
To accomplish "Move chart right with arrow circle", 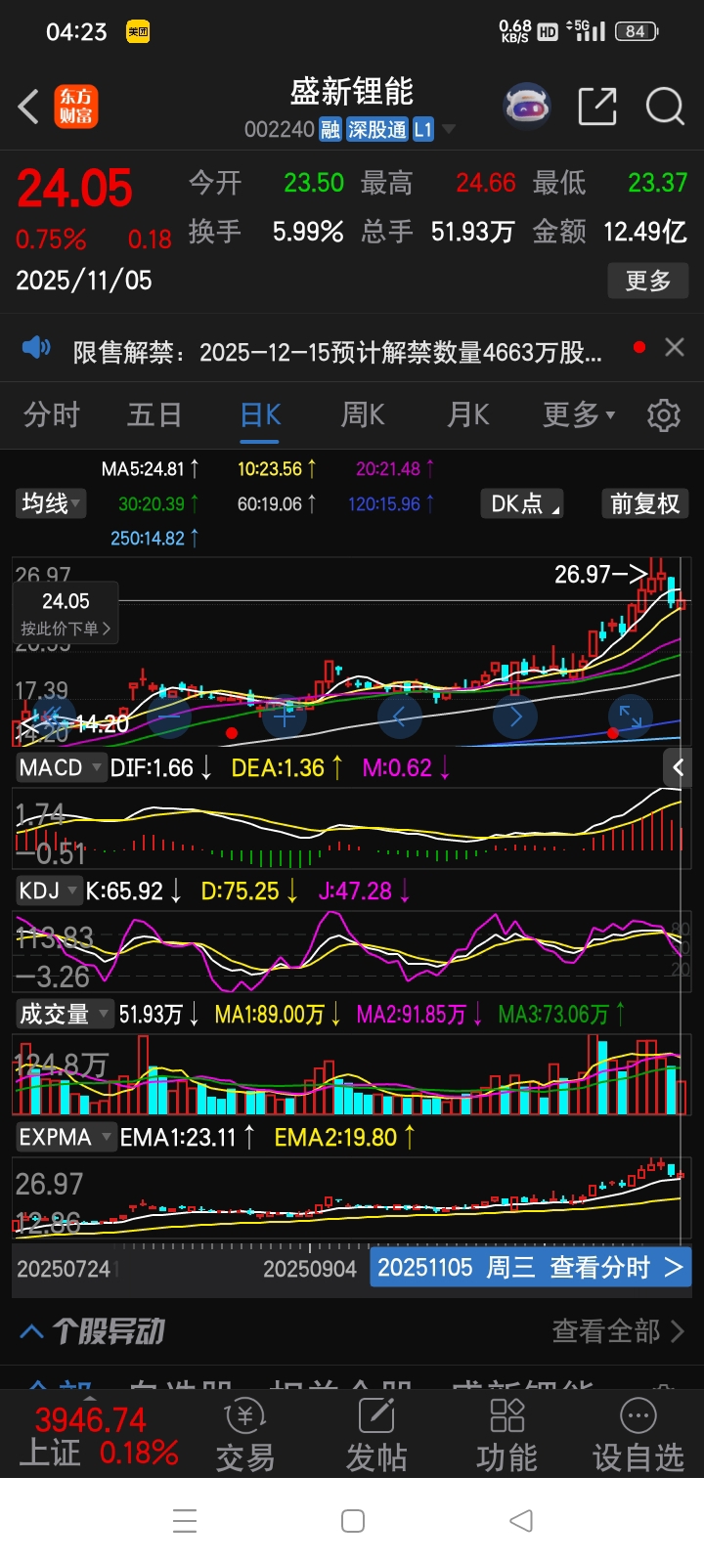I will coord(515,717).
